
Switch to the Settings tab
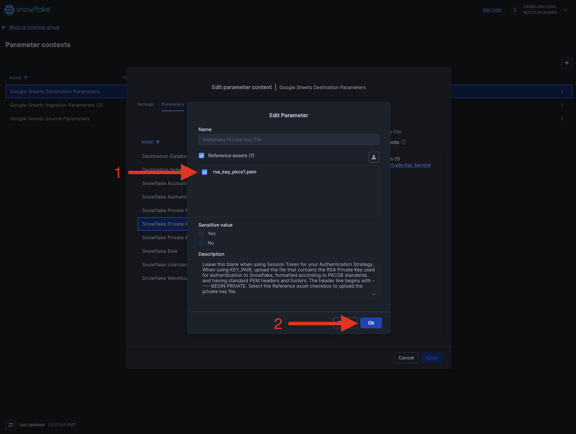coord(145,104)
